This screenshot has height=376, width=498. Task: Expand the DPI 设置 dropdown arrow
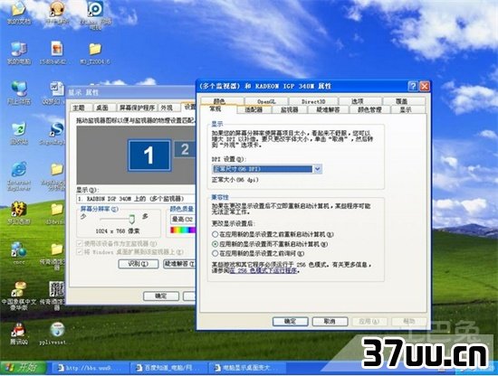[x=317, y=169]
